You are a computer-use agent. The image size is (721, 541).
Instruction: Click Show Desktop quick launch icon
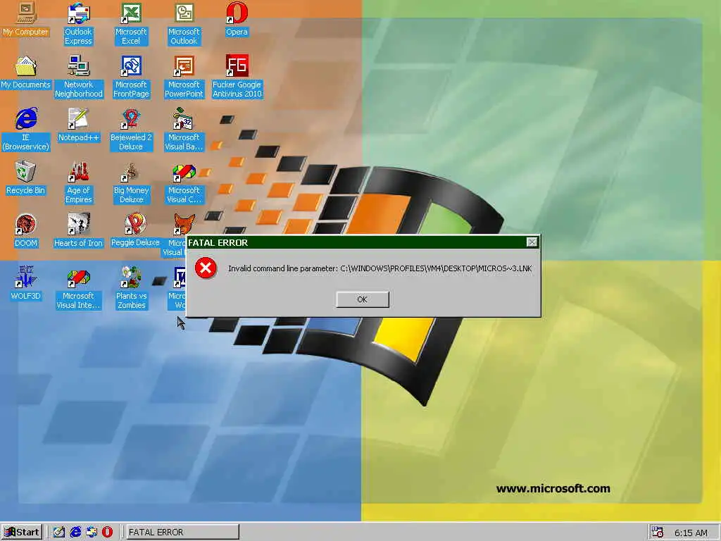(x=59, y=533)
